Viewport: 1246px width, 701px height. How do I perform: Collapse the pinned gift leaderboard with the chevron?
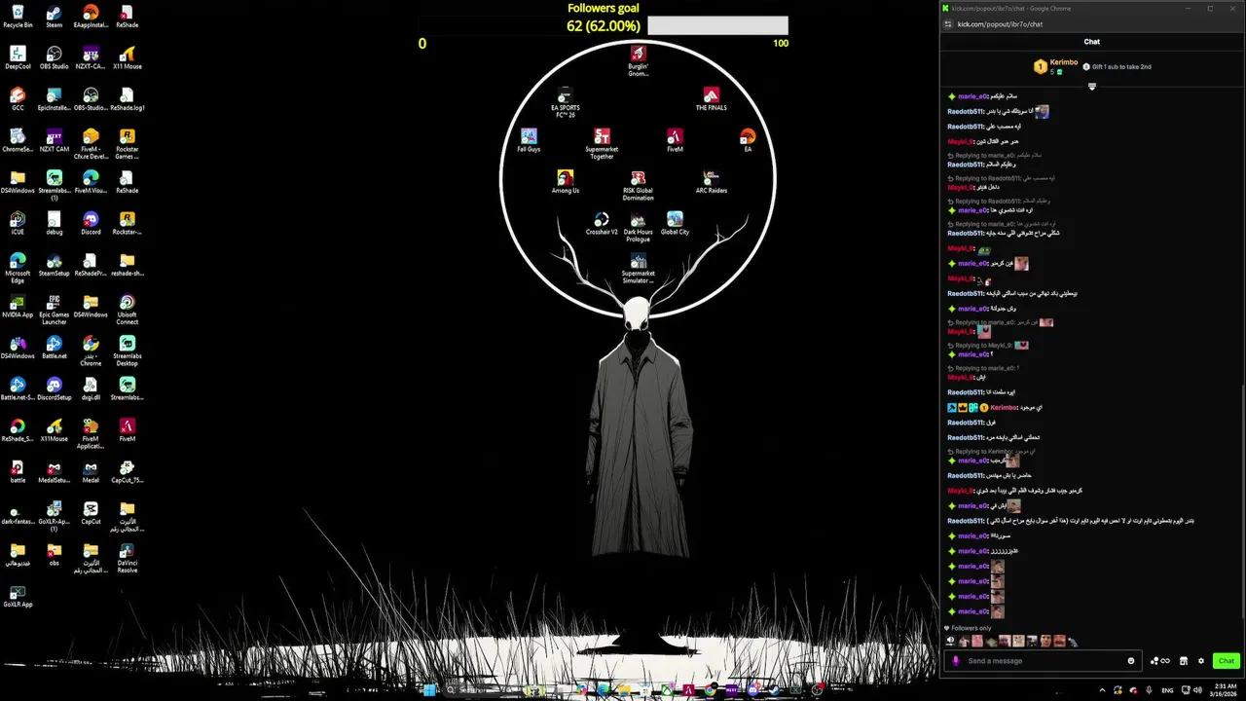click(1092, 87)
